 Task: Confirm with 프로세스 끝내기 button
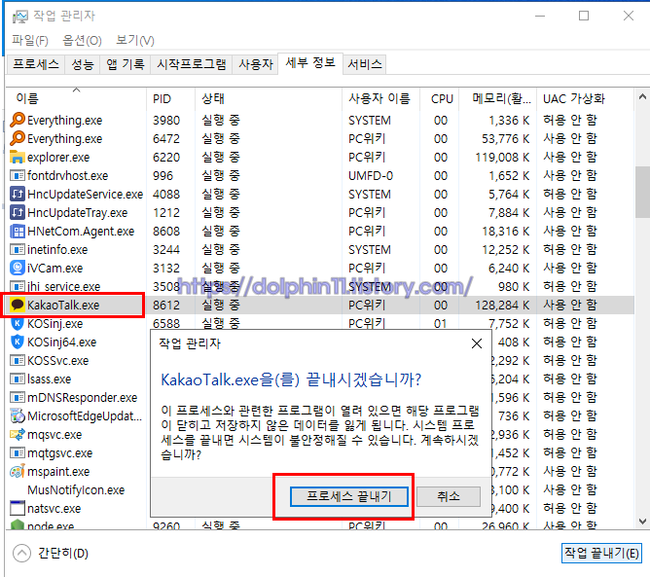click(x=349, y=496)
